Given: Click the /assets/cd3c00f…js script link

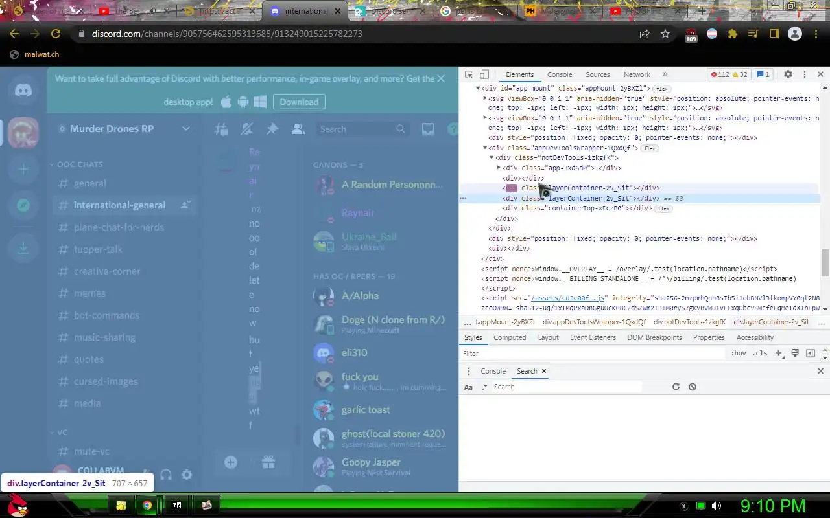Looking at the screenshot, I should pos(568,298).
